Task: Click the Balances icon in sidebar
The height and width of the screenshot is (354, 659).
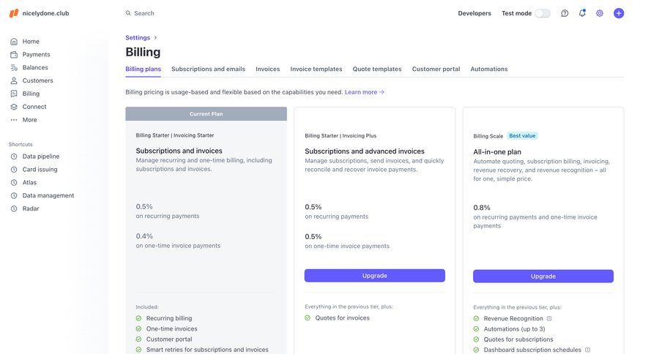Action: (14, 67)
